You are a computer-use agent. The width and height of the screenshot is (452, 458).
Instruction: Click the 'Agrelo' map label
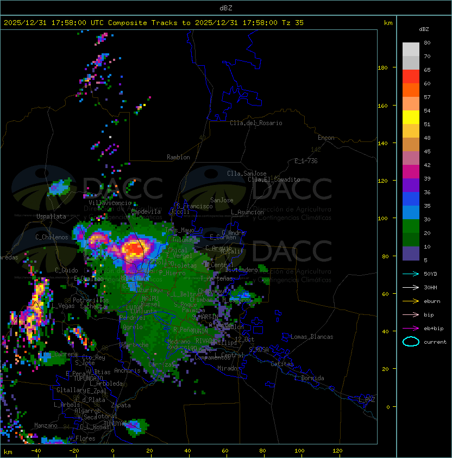click(x=133, y=327)
